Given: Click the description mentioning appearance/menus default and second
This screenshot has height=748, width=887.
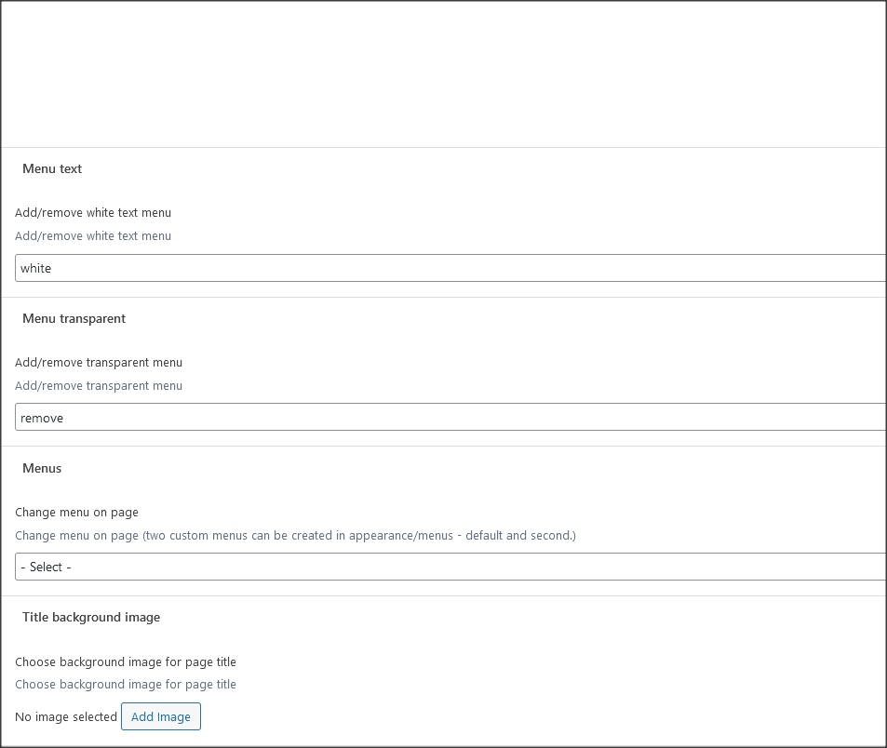Looking at the screenshot, I should point(295,536).
